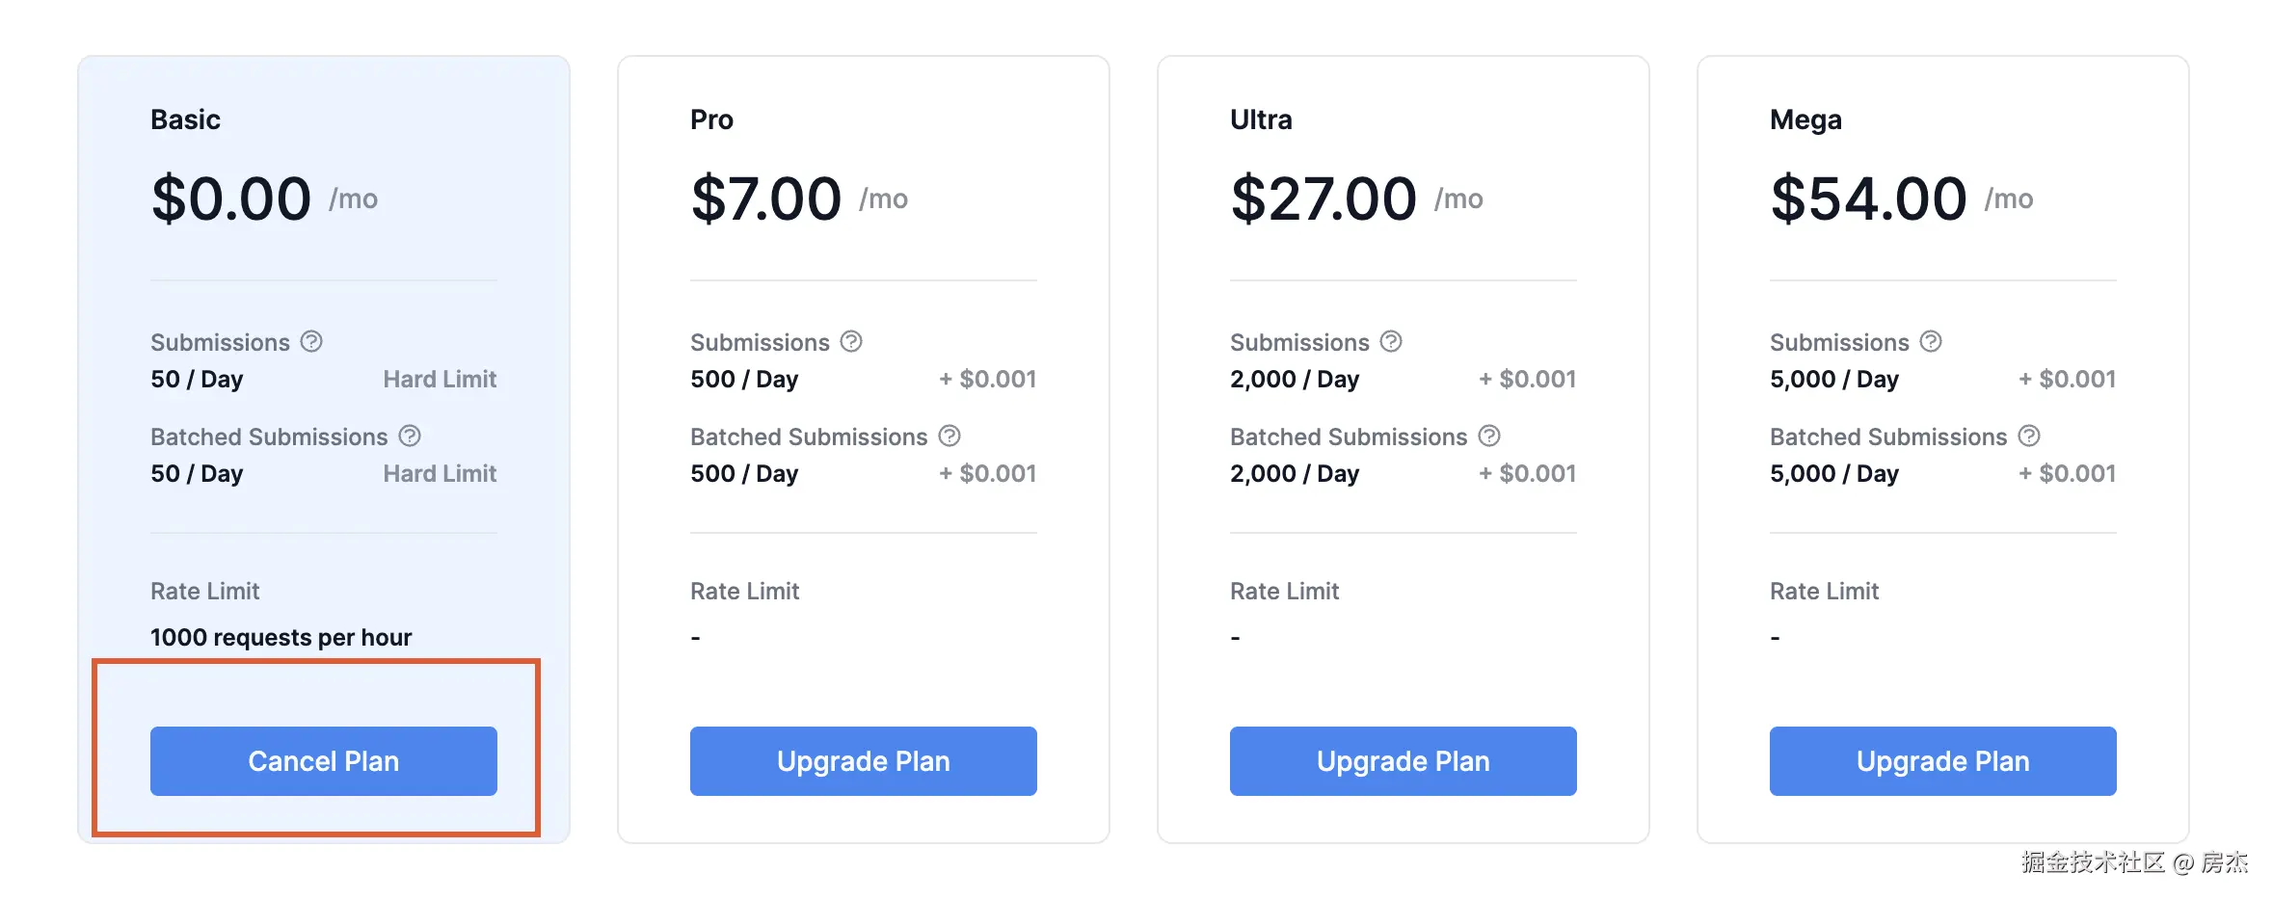Upgrade to the Ultra plan

pos(1403,760)
